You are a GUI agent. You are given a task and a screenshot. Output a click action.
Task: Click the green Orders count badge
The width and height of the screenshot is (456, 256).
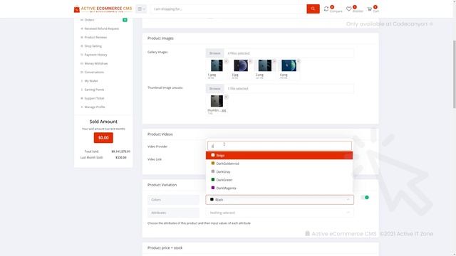tap(125, 20)
